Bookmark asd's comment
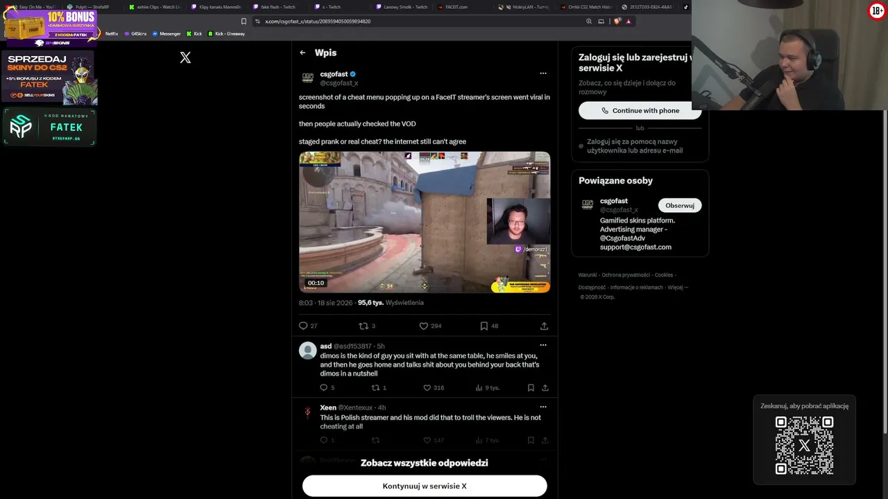The height and width of the screenshot is (499, 888). click(531, 388)
